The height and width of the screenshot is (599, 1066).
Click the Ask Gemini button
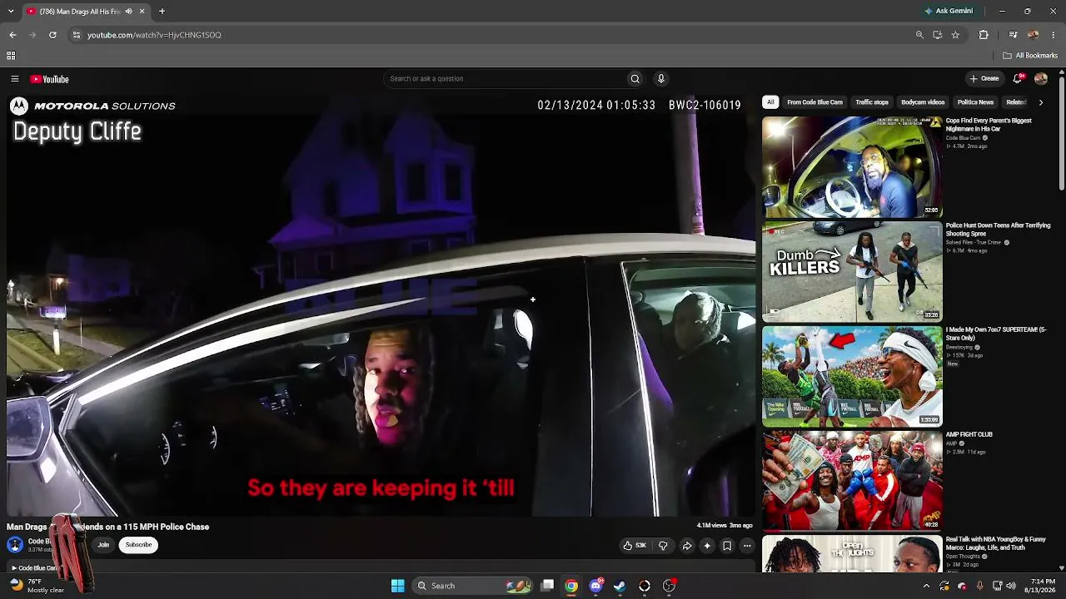pos(949,11)
